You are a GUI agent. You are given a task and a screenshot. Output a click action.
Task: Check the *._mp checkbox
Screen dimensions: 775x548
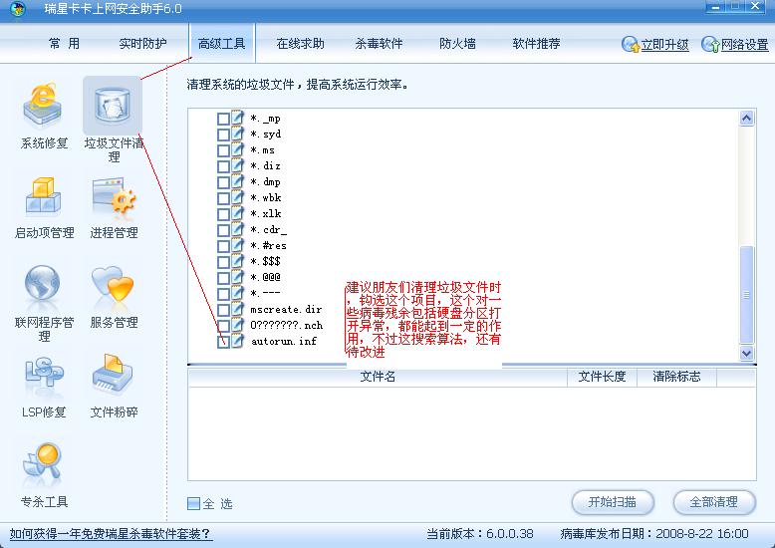223,119
